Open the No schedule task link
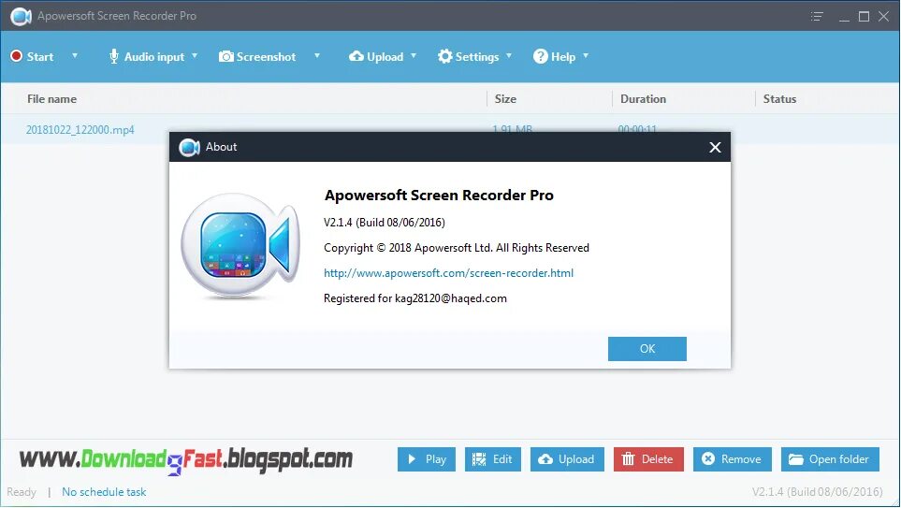Screen dimensions: 901x508 point(104,492)
